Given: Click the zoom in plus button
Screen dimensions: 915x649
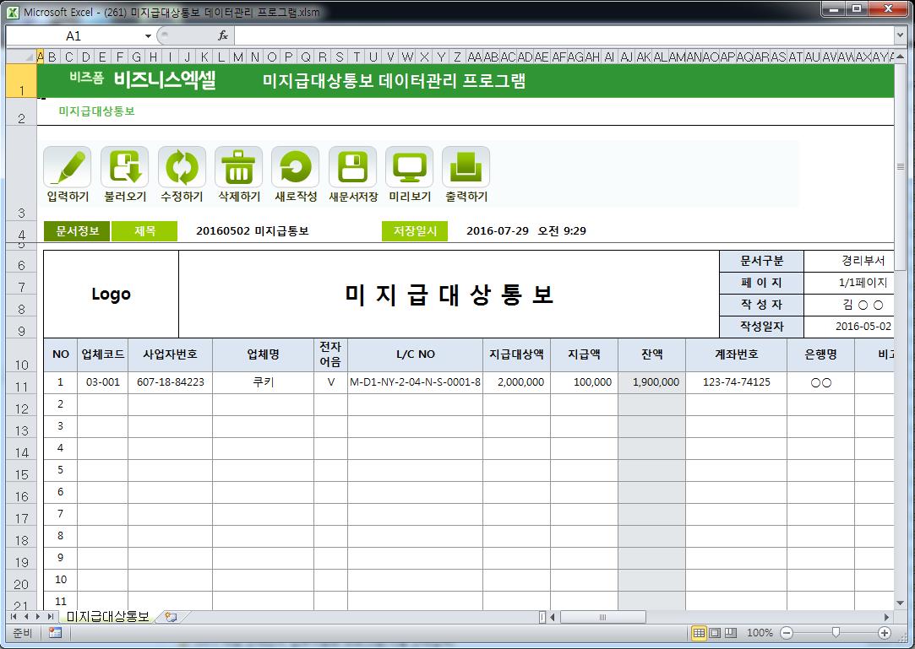Looking at the screenshot, I should tap(885, 633).
